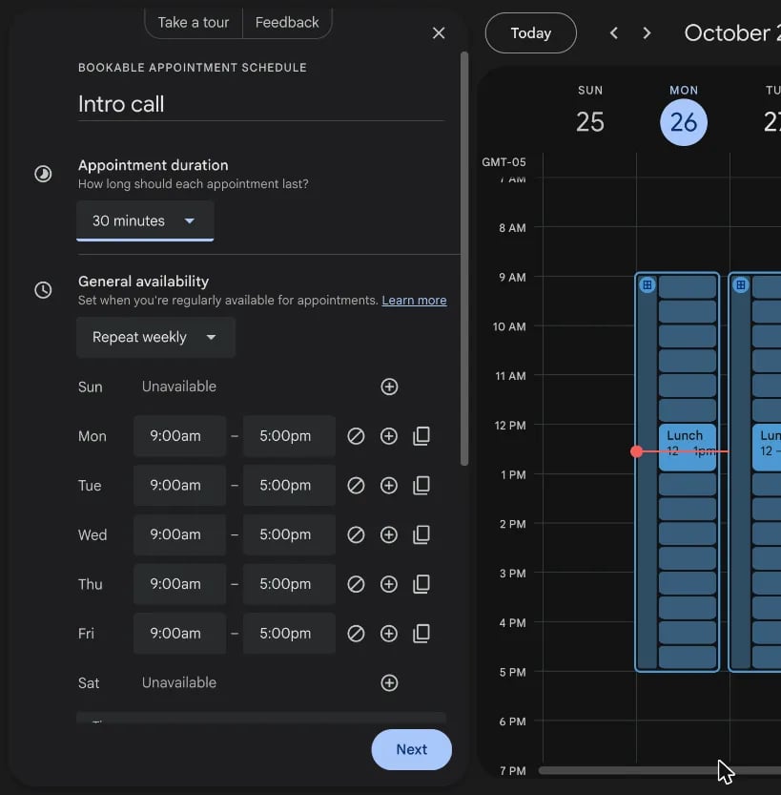The image size is (781, 795).
Task: Copy Monday's hours to other days
Action: coord(421,436)
